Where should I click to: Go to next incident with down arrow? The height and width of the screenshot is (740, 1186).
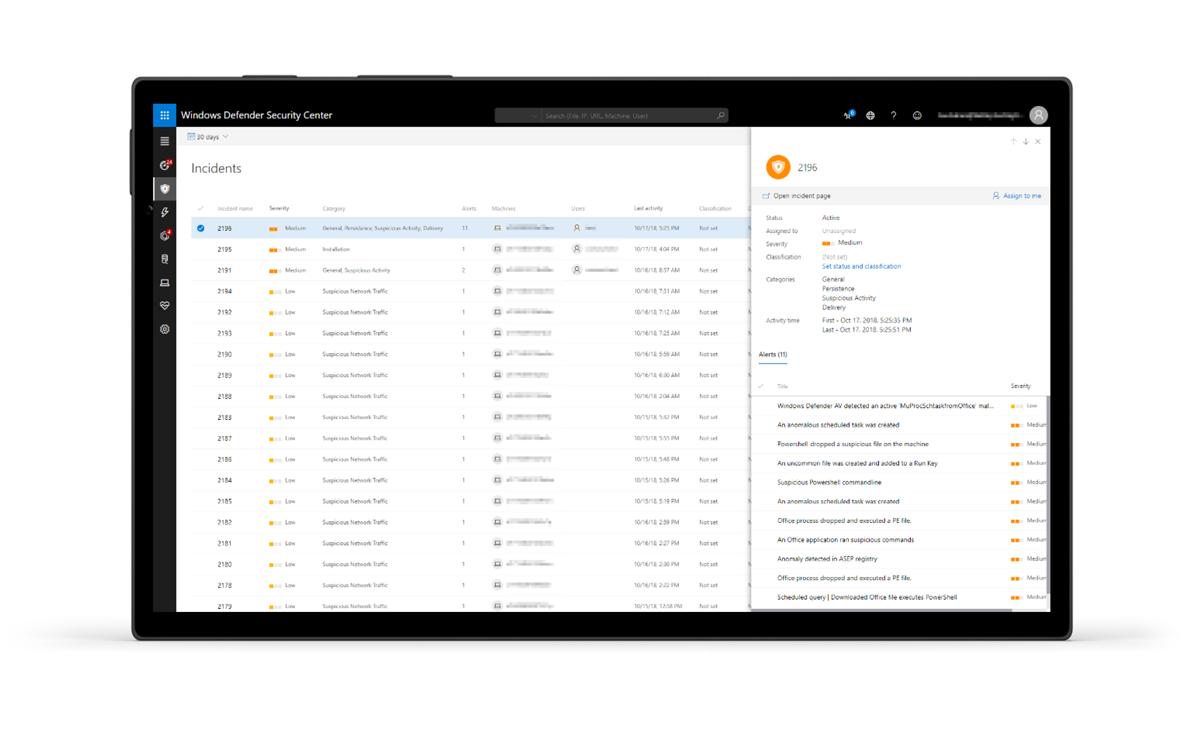click(1025, 142)
